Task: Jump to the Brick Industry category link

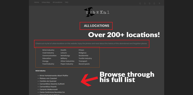Action: pos(48,50)
